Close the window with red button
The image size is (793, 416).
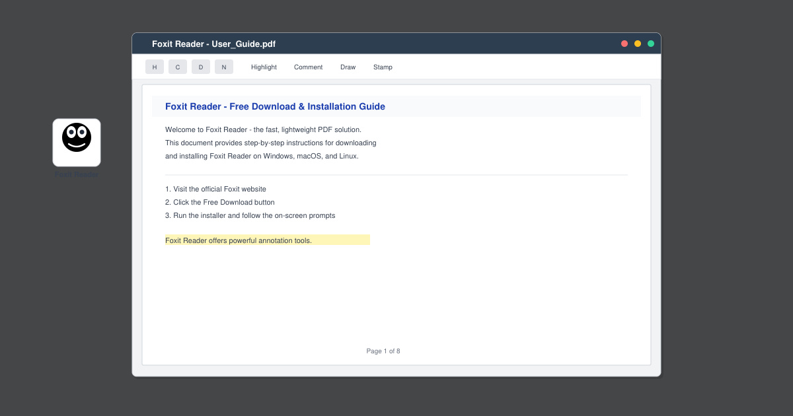[624, 44]
